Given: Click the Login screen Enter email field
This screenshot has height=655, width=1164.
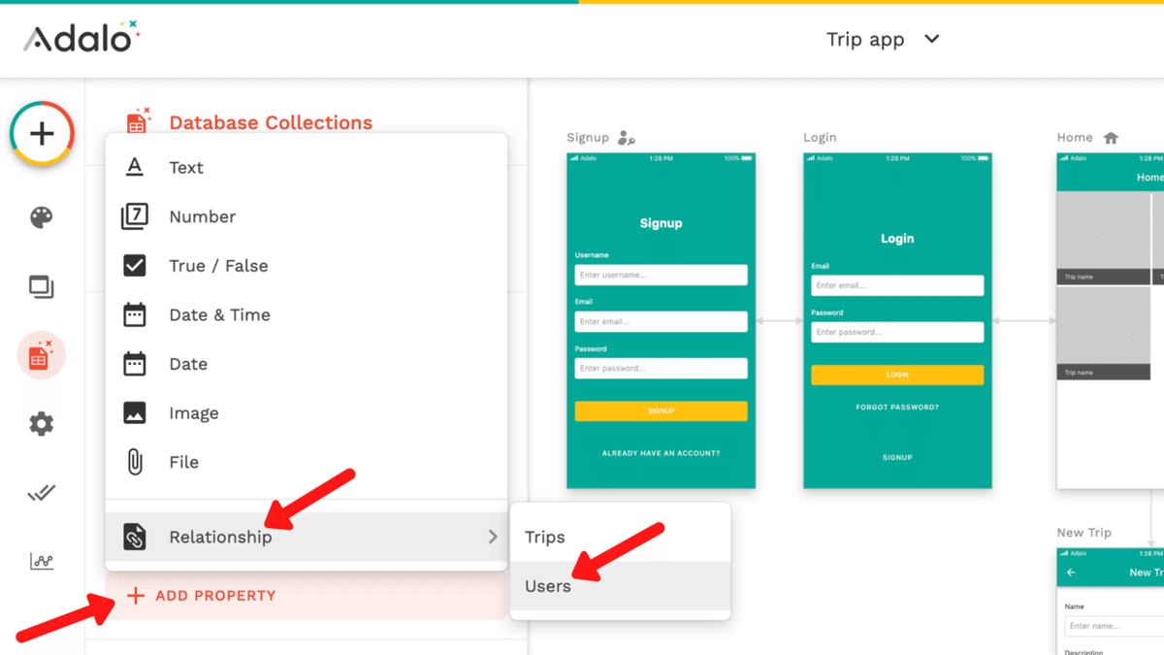Looking at the screenshot, I should point(897,285).
